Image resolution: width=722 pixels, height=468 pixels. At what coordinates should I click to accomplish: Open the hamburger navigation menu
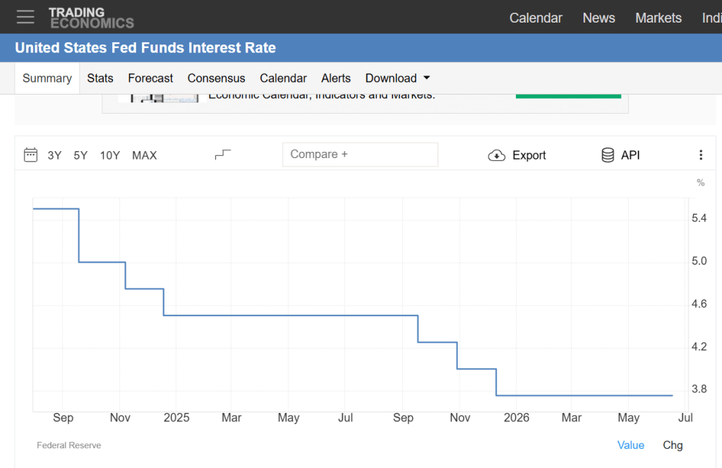tap(25, 17)
